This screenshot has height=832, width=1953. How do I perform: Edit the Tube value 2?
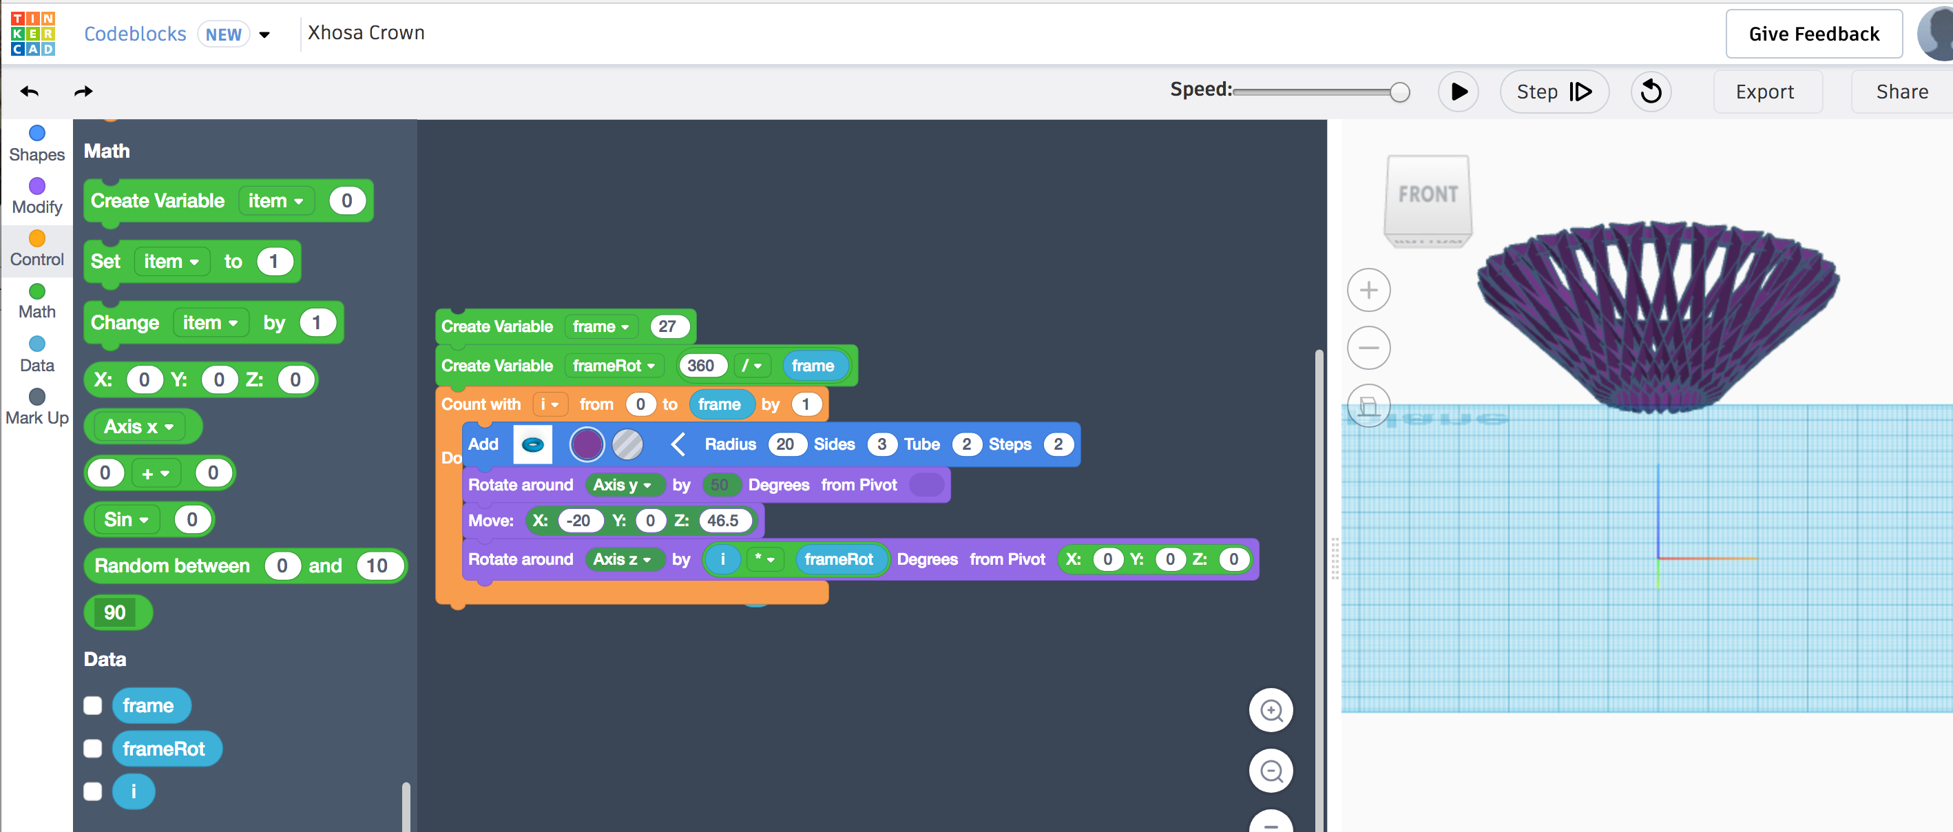click(x=966, y=444)
